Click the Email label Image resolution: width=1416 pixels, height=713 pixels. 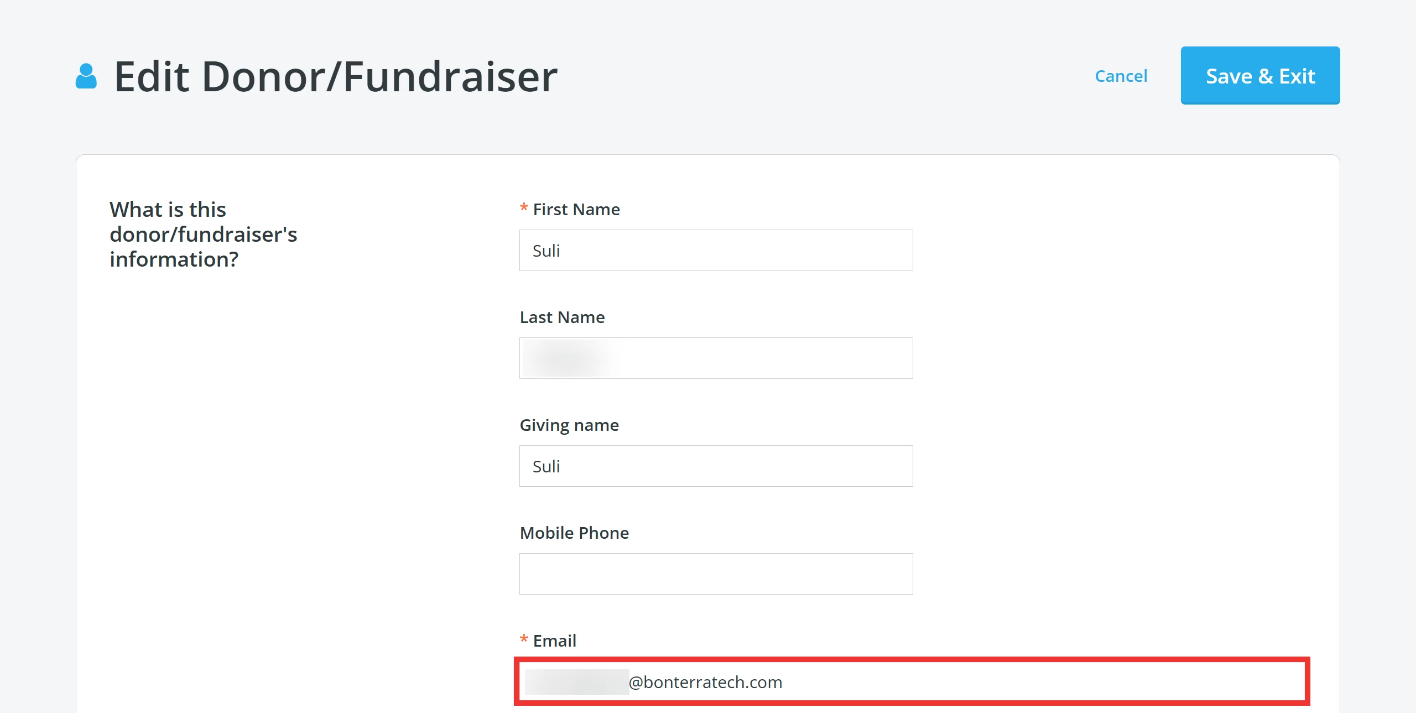coord(553,640)
